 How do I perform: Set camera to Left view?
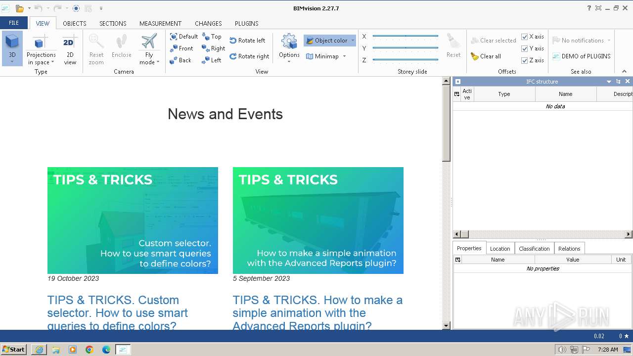pyautogui.click(x=212, y=60)
